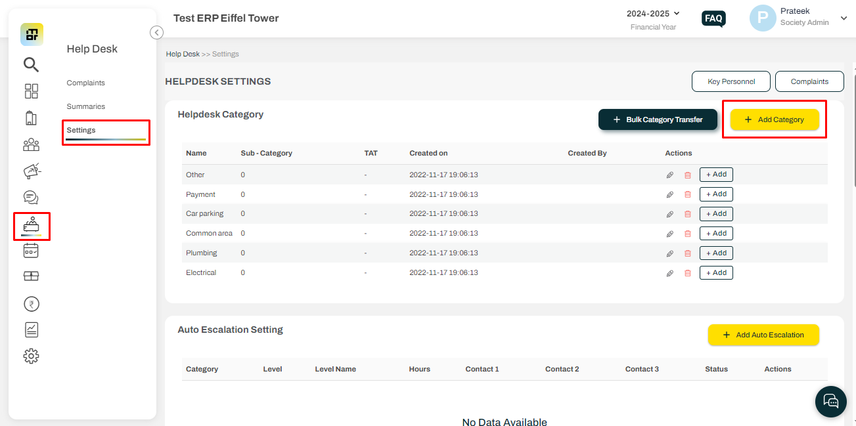Open the FAQ badge in the header

(713, 18)
